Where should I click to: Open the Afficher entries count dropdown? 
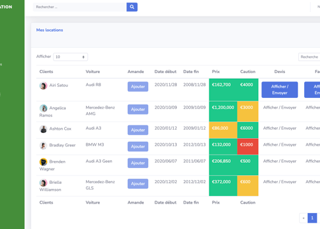71,57
